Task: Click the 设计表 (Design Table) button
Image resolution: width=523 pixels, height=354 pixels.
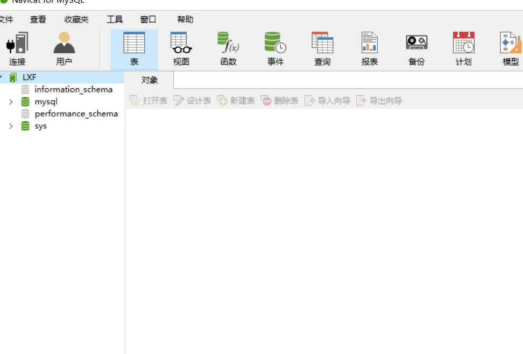Action: point(192,101)
